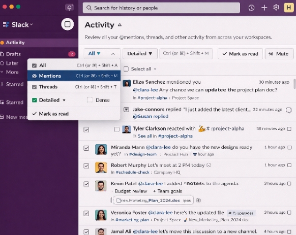The width and height of the screenshot is (296, 235).
Task: Toggle the left checkbox on Robert Murphy row
Action: tap(86, 166)
